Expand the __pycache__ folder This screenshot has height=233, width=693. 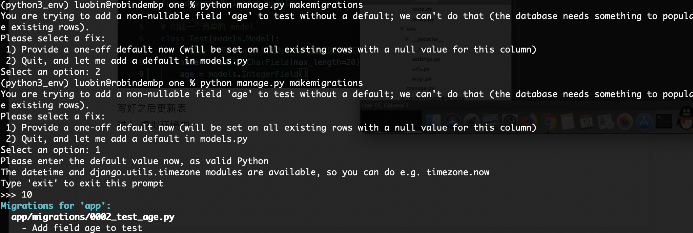[407, 39]
